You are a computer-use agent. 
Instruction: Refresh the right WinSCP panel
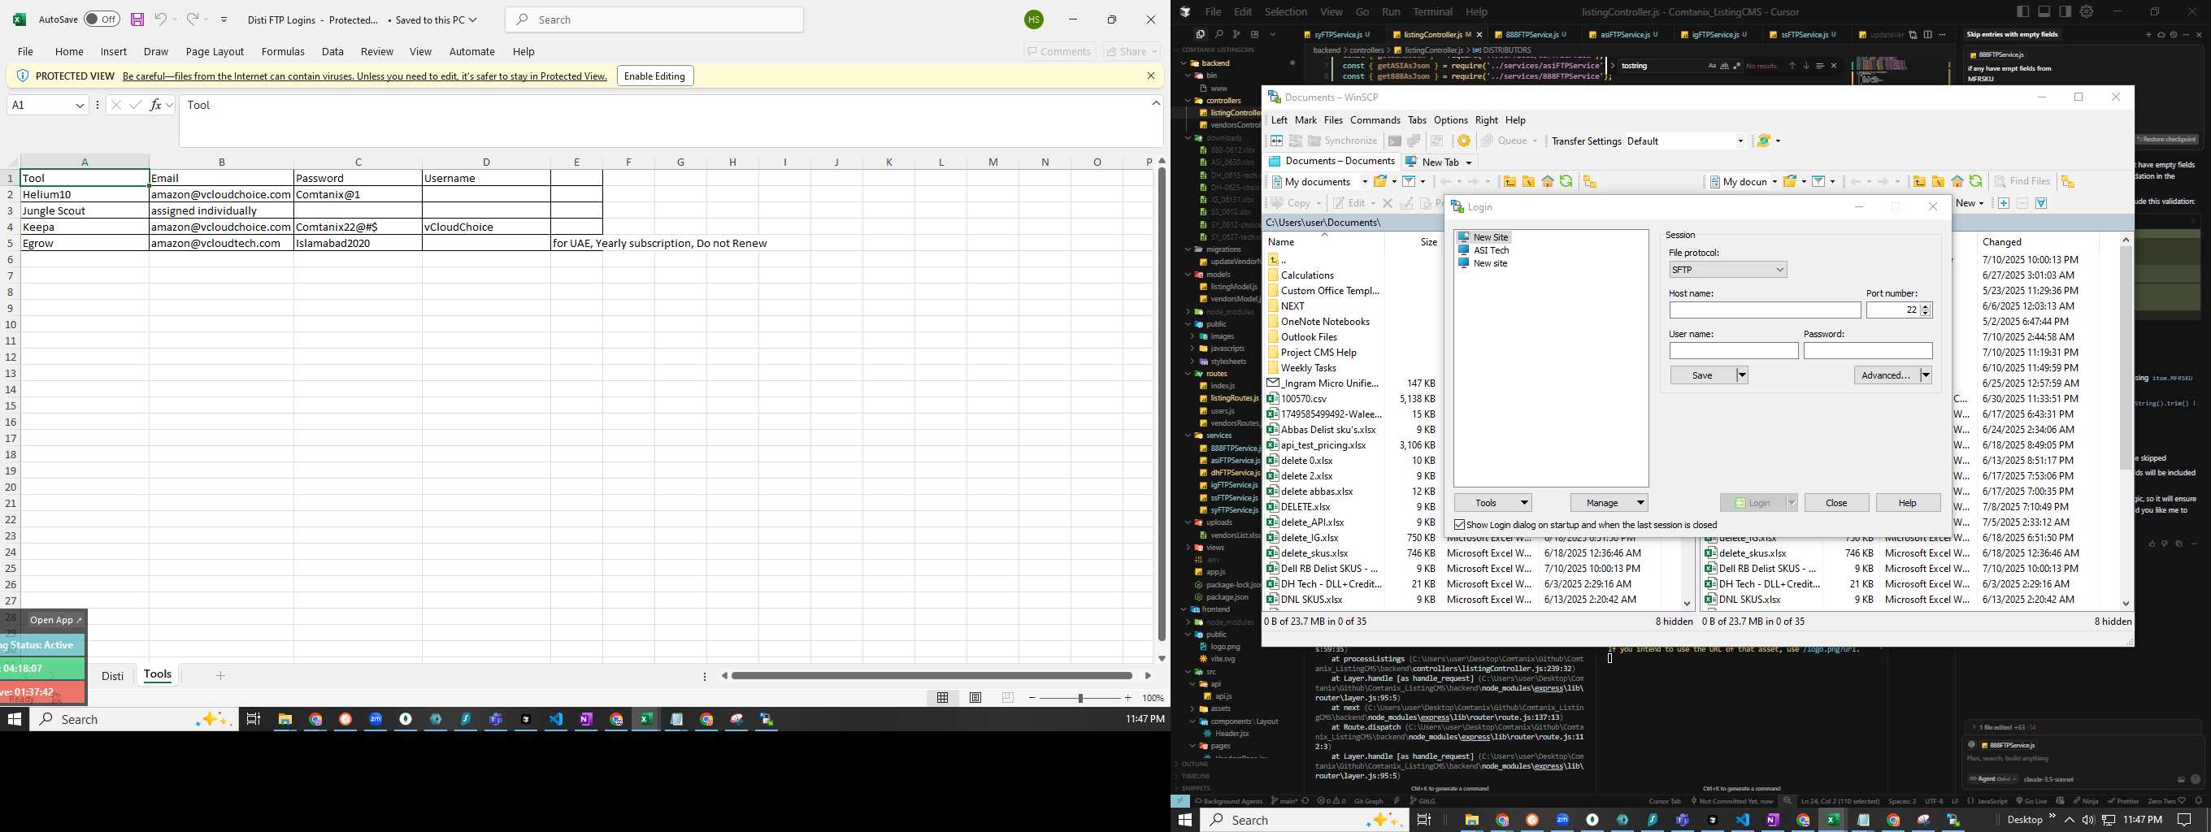pyautogui.click(x=1976, y=181)
